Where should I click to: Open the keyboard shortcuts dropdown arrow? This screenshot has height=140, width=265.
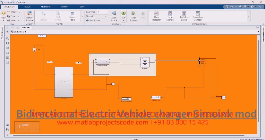point(248,7)
